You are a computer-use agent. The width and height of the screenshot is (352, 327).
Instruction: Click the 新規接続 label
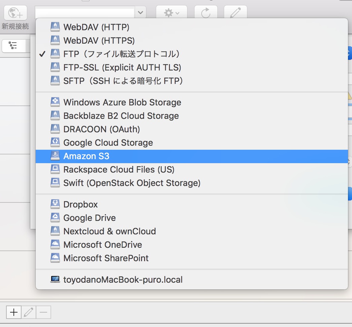pyautogui.click(x=15, y=27)
